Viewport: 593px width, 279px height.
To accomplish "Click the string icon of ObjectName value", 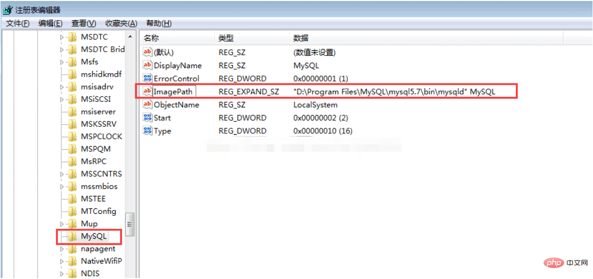I will point(148,104).
